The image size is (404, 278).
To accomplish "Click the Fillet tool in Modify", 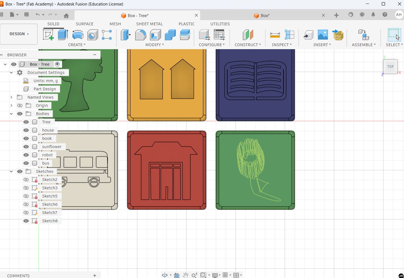I will pyautogui.click(x=141, y=35).
